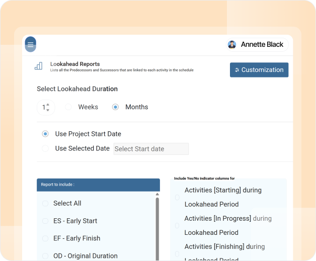Viewport: 316px width, 261px height.
Task: Increase lookahead duration with up arrow
Action: click(x=48, y=104)
